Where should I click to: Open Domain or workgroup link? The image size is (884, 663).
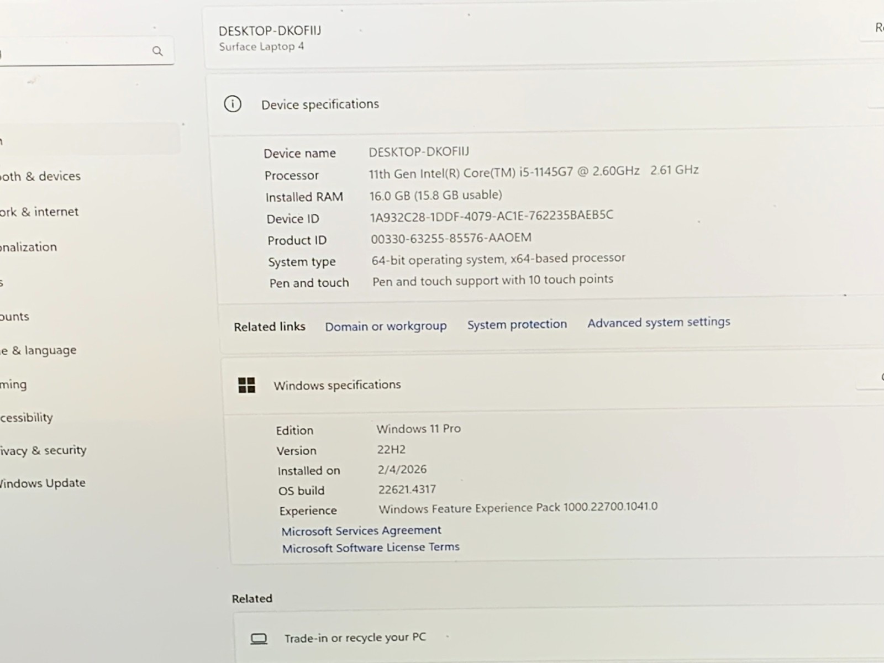tap(386, 326)
